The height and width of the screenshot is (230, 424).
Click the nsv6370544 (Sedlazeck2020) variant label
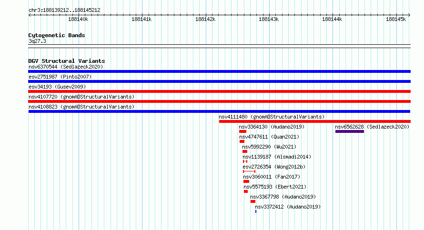click(x=66, y=67)
